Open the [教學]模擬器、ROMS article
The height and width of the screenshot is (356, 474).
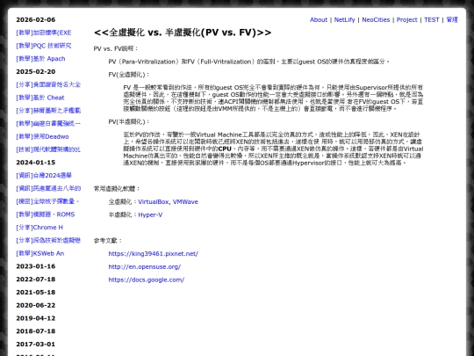[x=46, y=214]
